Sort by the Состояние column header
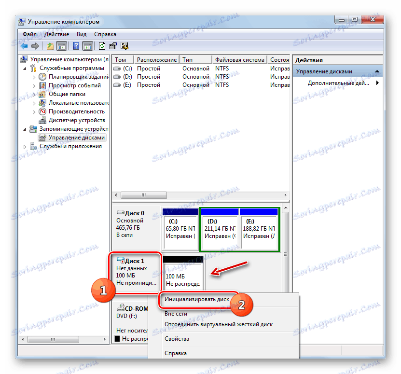Viewport: 401px width, 374px height. (x=279, y=60)
